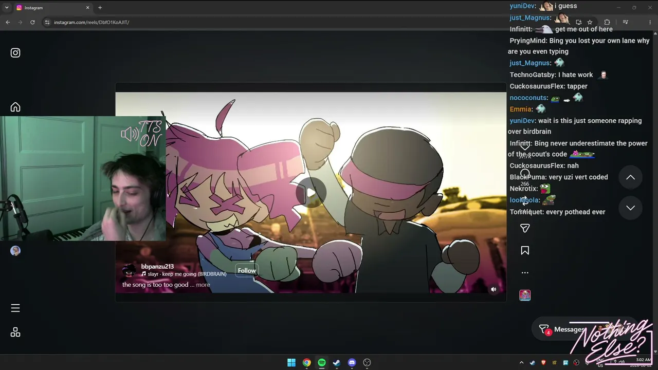Go forward in the browser
The image size is (658, 370).
[20, 23]
